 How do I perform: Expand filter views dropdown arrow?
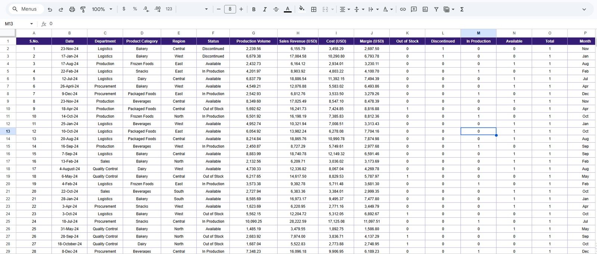[x=453, y=9]
